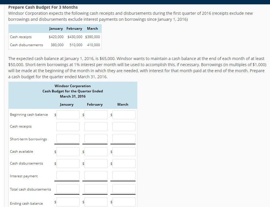Screen dimensions: 270x207
Task: Focus February Ending cash balance input
Action: click(x=96, y=202)
